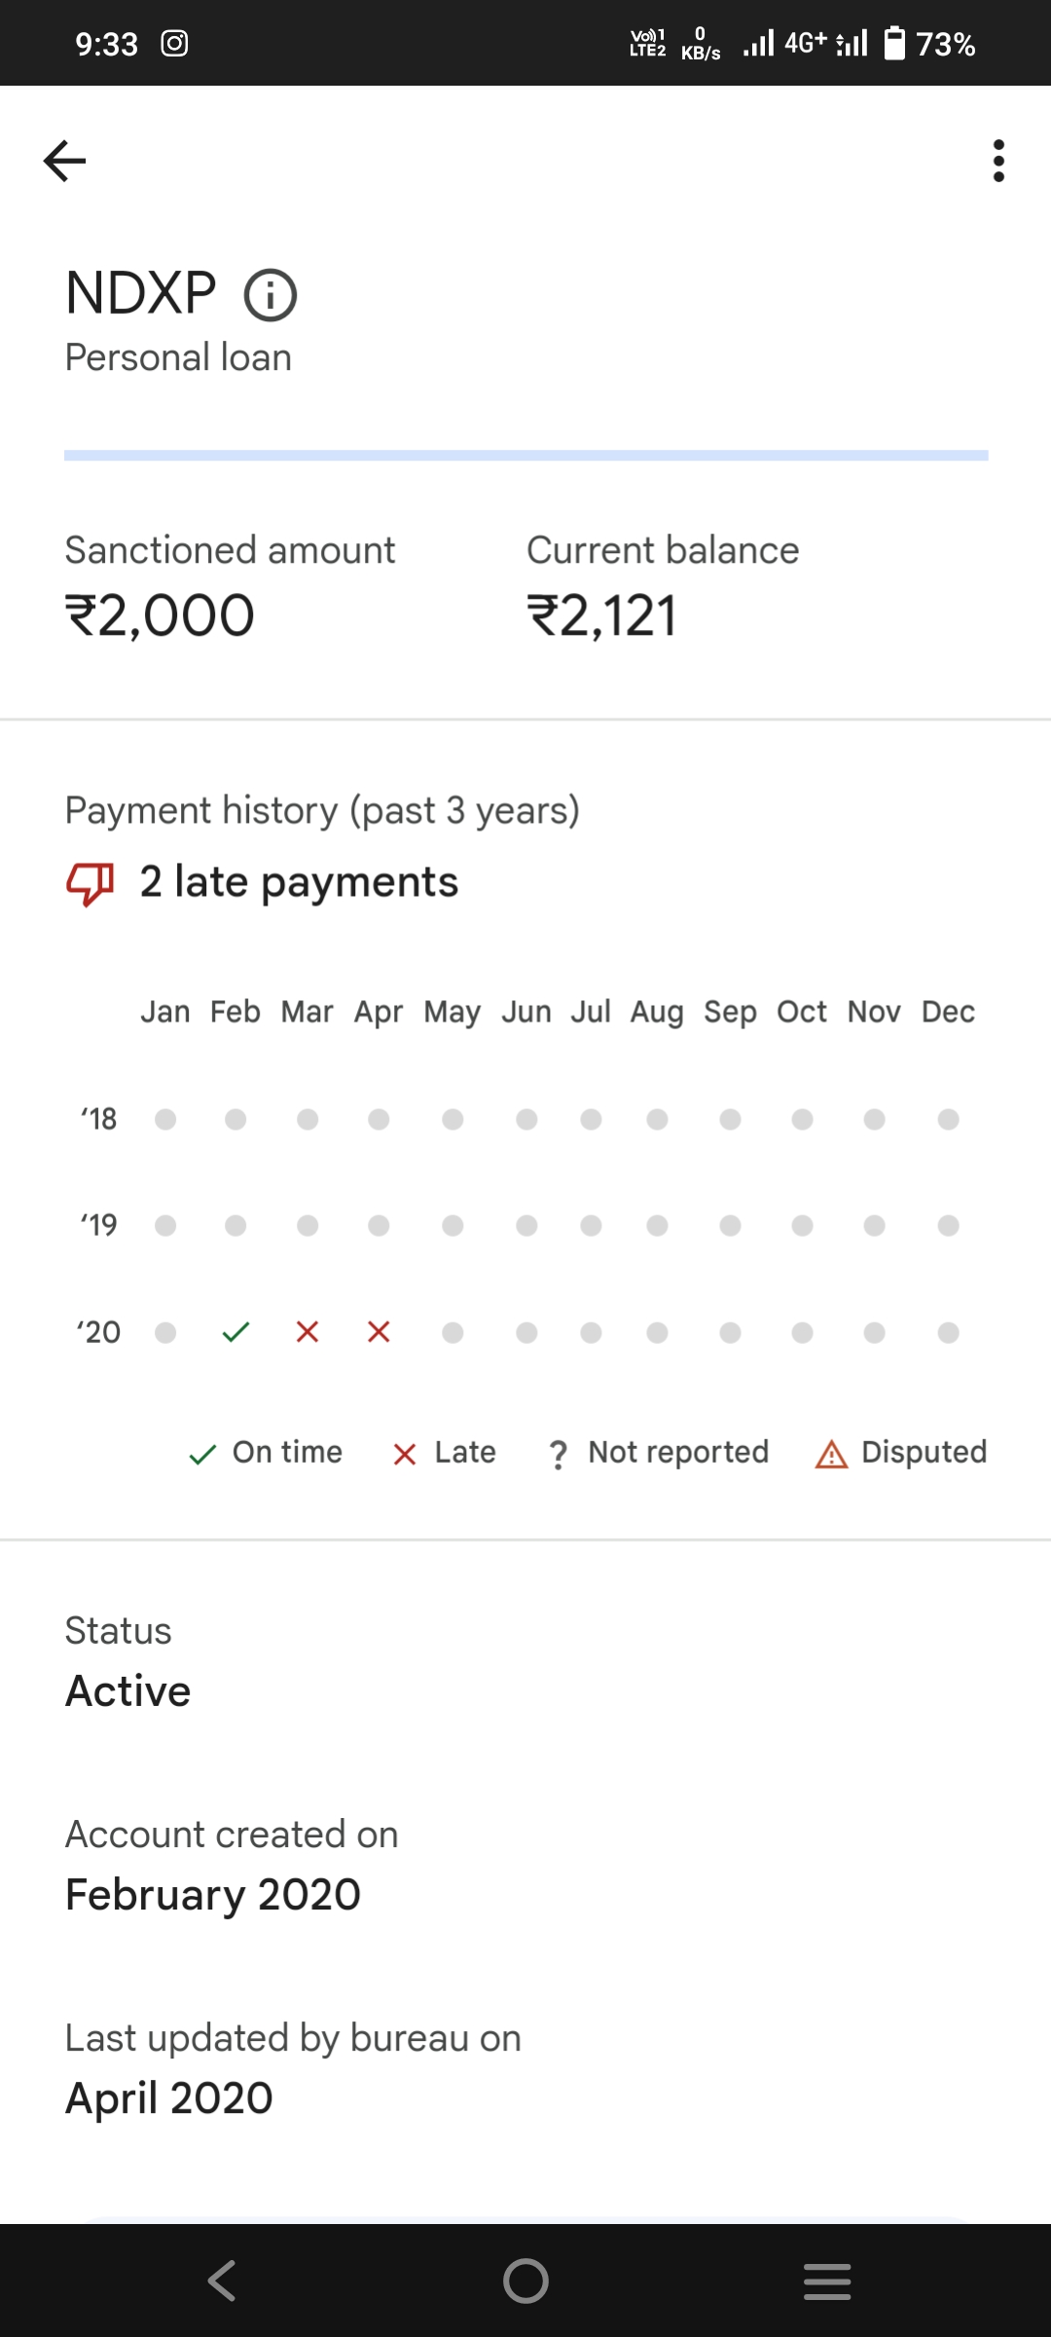Tap the April 2020 late cross mark
The height and width of the screenshot is (2337, 1051).
379,1332
